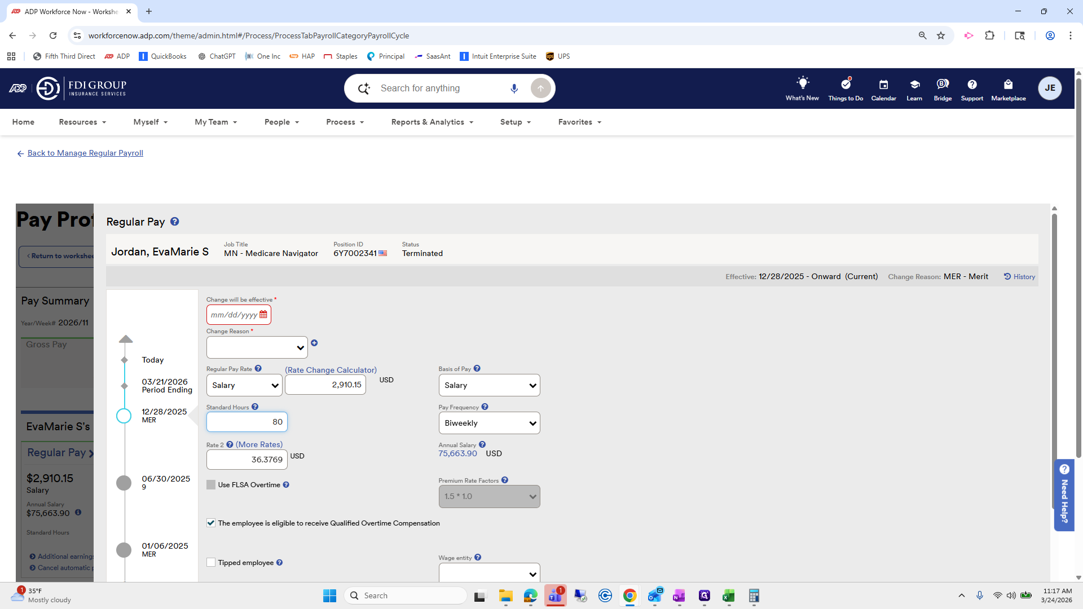
Task: Open the Marketplace shopping bag icon
Action: pos(1008,85)
